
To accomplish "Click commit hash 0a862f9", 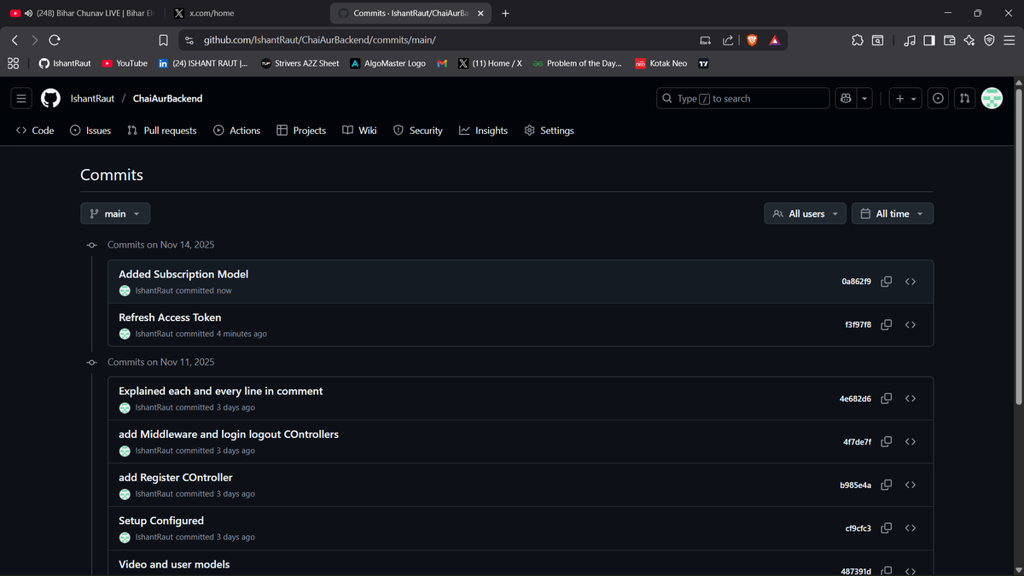I will pos(856,282).
